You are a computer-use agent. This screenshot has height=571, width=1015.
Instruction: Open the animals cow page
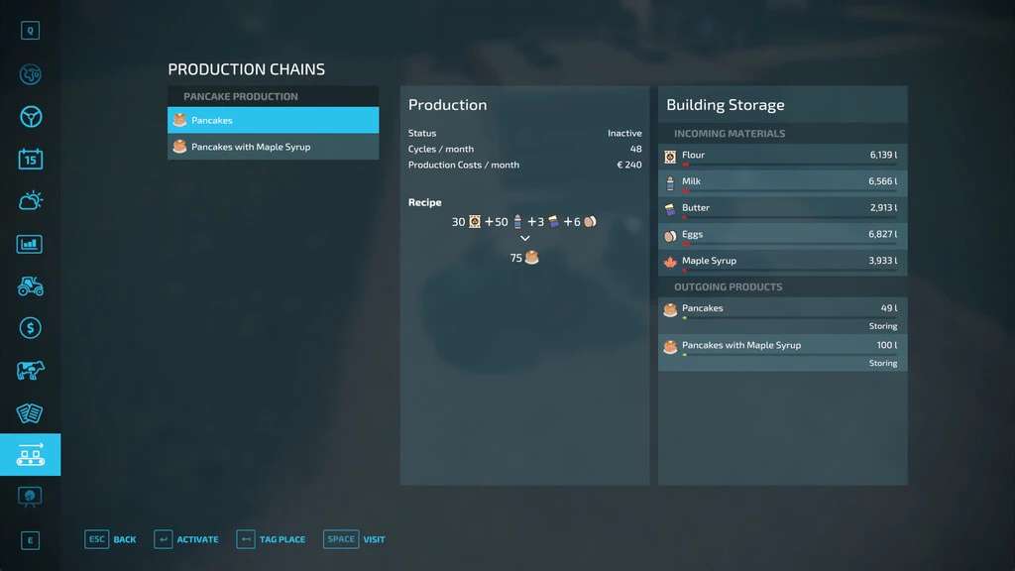coord(30,371)
